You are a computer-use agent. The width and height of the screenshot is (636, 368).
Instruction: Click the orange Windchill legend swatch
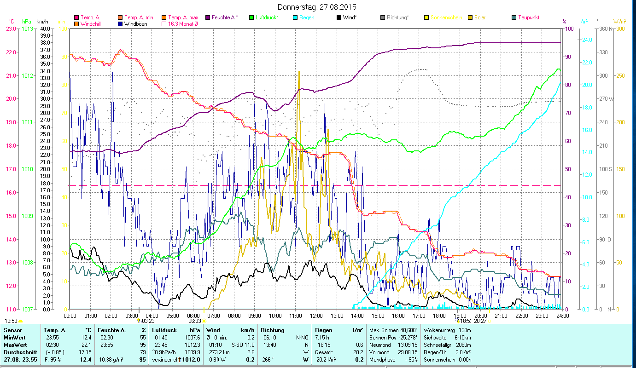(x=76, y=24)
